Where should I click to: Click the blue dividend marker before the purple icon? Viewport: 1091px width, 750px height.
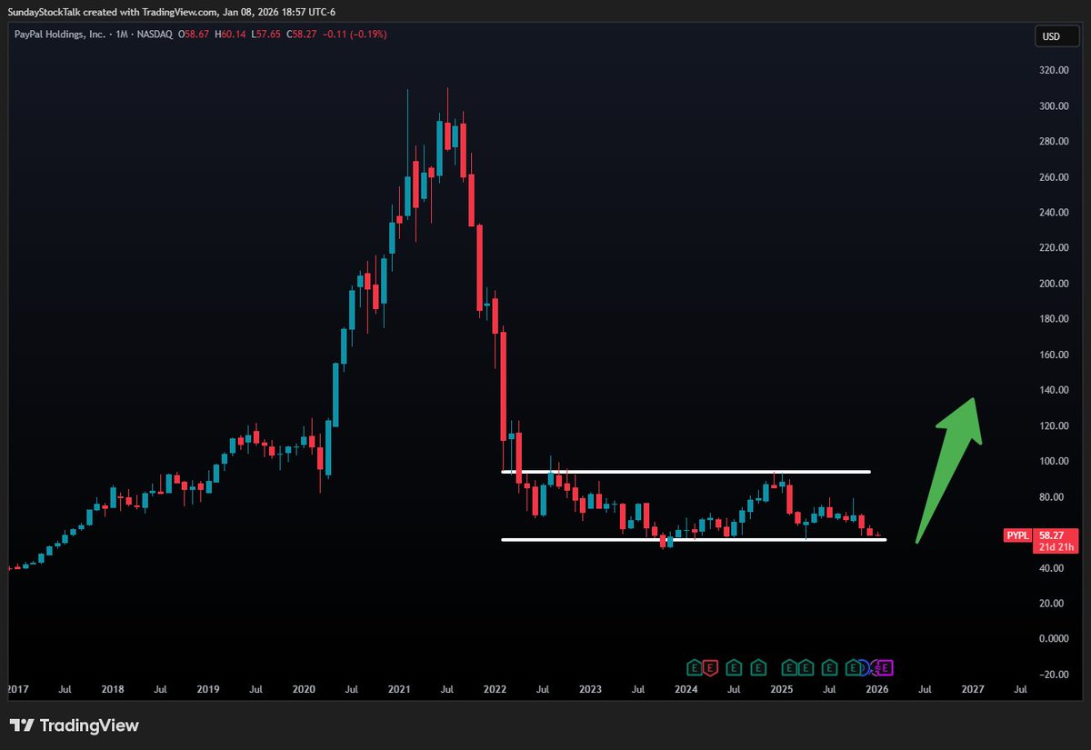[x=862, y=668]
